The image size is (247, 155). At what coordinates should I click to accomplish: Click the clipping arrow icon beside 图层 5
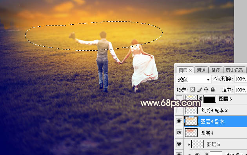coord(189,144)
